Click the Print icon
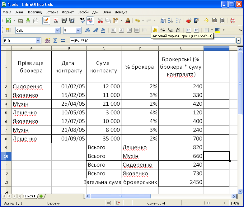The image size is (244, 207). 64,21
